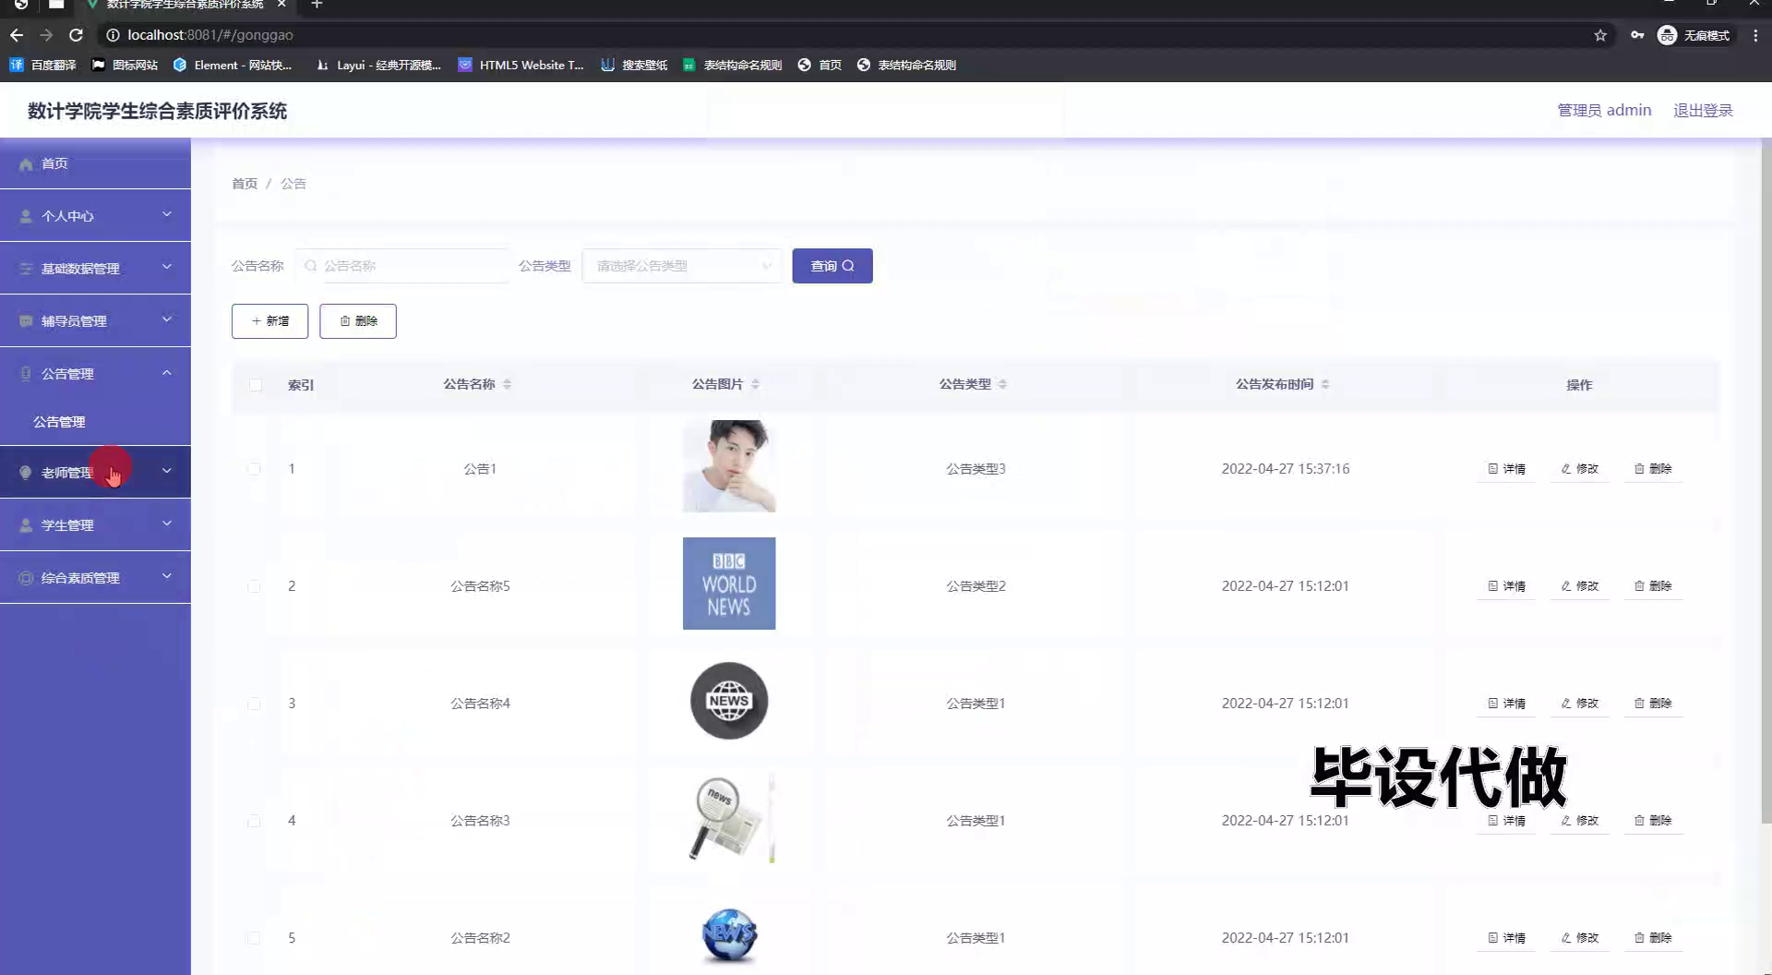This screenshot has height=975, width=1772.
Task: Expand 个人中心 chevron
Action: click(x=167, y=214)
